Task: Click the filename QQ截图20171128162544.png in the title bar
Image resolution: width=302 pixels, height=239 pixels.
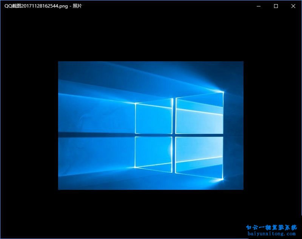Action: point(36,6)
